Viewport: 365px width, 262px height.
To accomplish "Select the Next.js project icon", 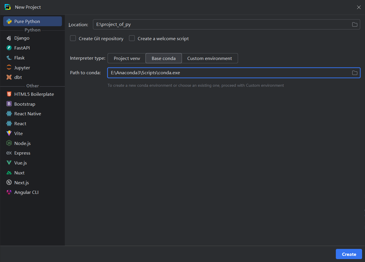I will coord(9,183).
